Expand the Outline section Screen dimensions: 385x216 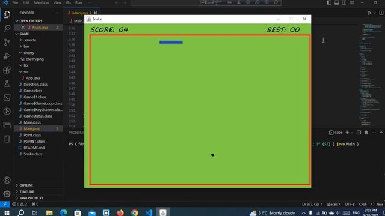(38, 185)
